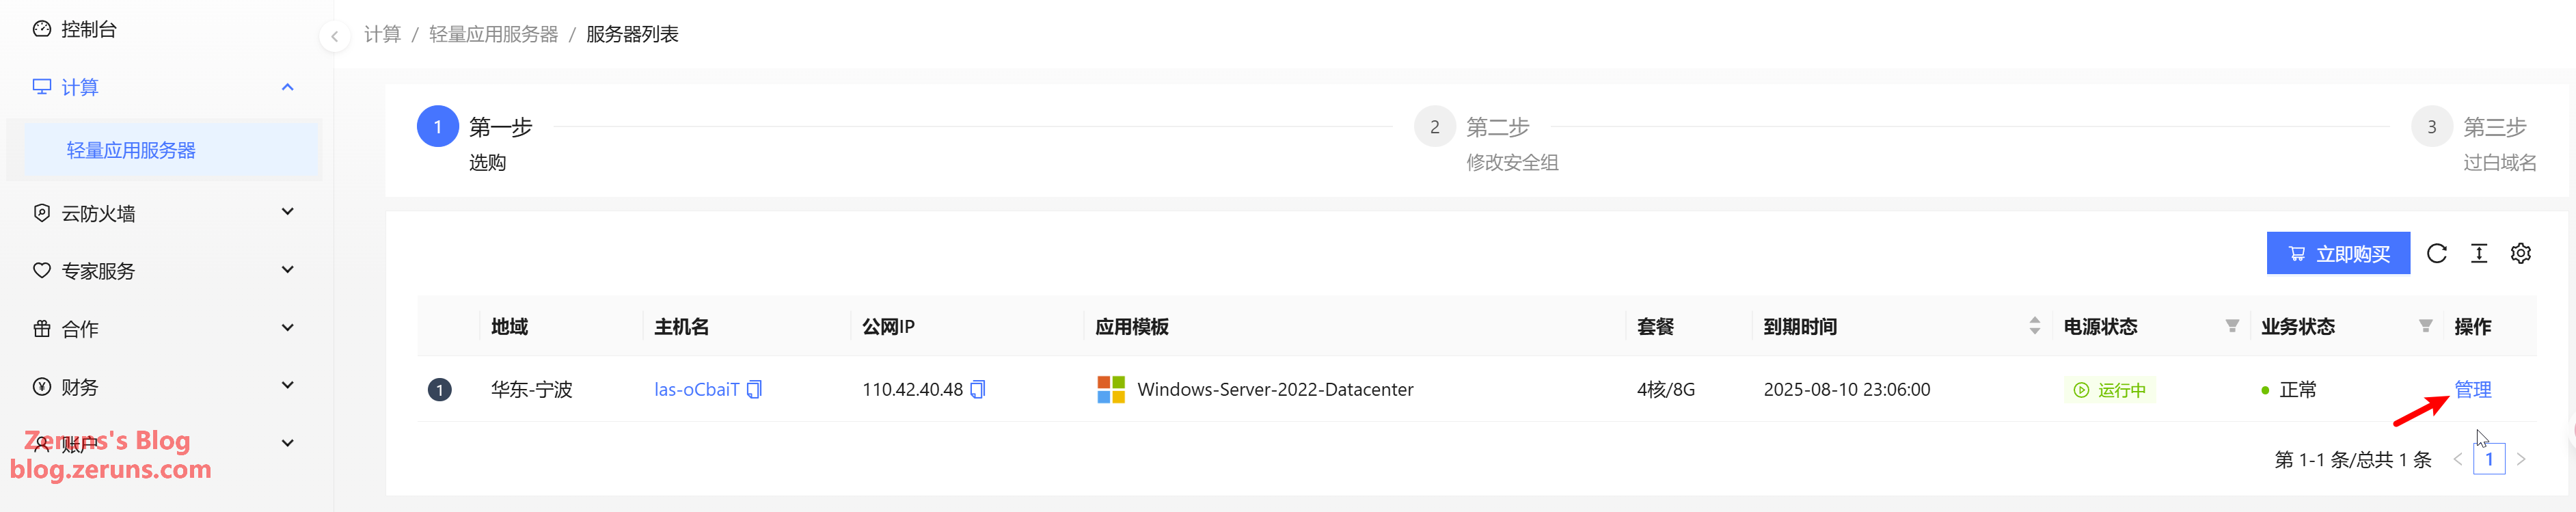Filter by business status (业务状态) column
This screenshot has height=512, width=2576.
pos(2425,326)
